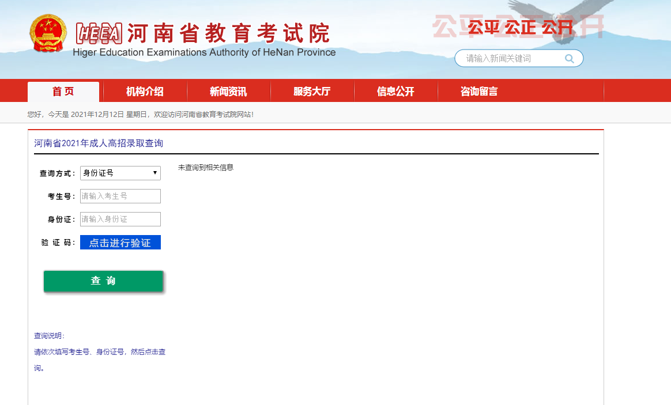Viewport: 671px width, 405px height.
Task: Click the national emblem icon
Action: tap(48, 34)
